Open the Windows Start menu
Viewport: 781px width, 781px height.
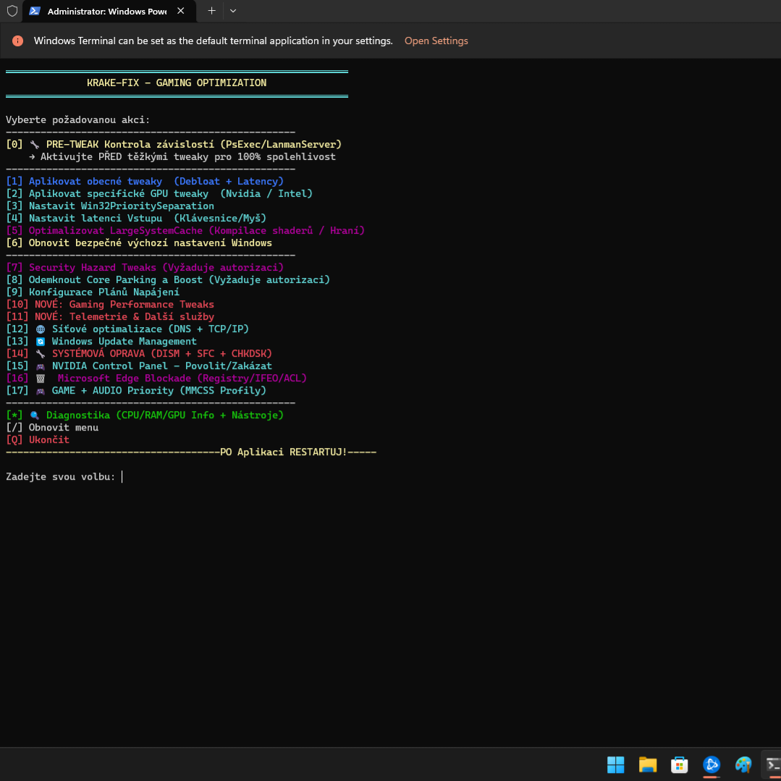click(x=615, y=764)
